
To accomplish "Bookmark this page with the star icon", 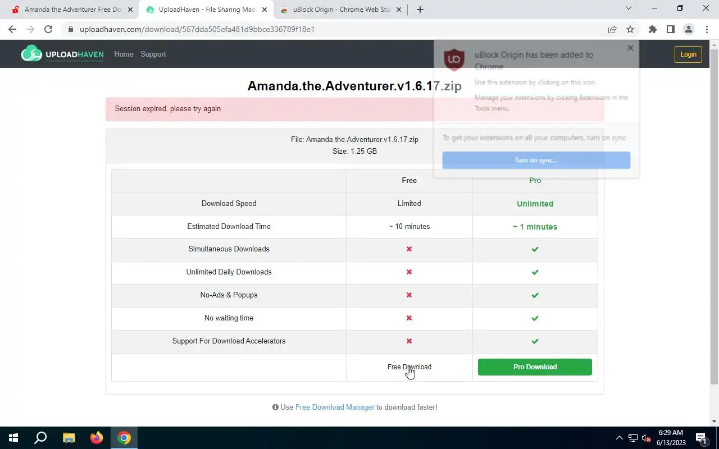I will (x=630, y=29).
